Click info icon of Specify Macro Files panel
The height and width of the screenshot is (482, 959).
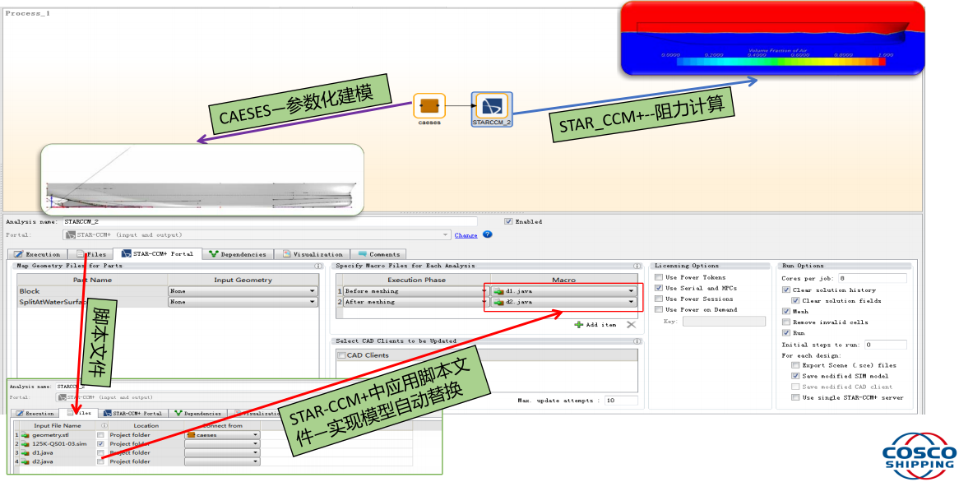click(637, 266)
